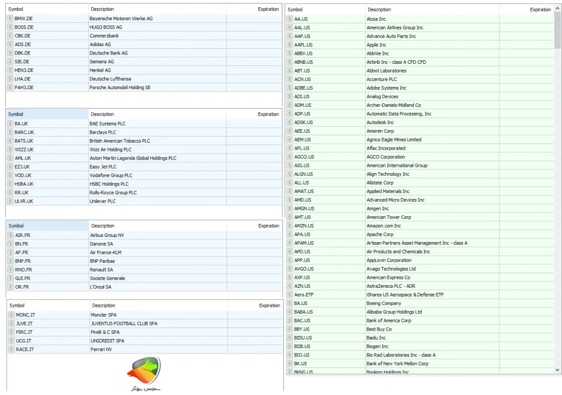Click the symbol icon beside AA.US
The height and width of the screenshot is (395, 562).
[x=290, y=19]
